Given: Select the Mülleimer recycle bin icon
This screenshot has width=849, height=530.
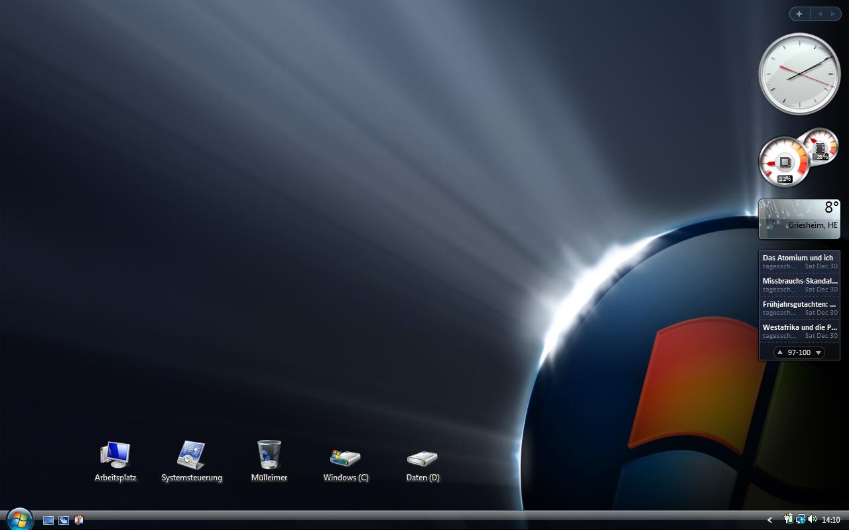Looking at the screenshot, I should tap(269, 461).
